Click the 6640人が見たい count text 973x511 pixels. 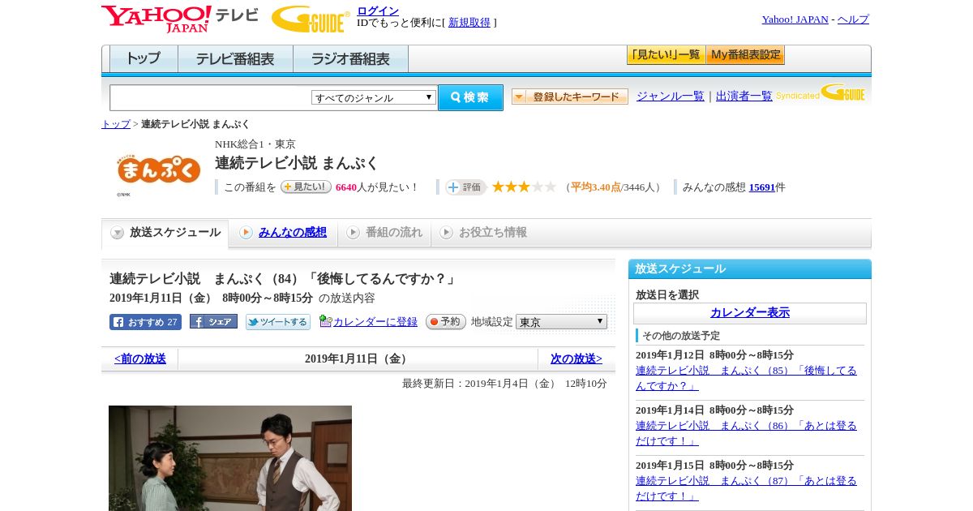point(377,187)
